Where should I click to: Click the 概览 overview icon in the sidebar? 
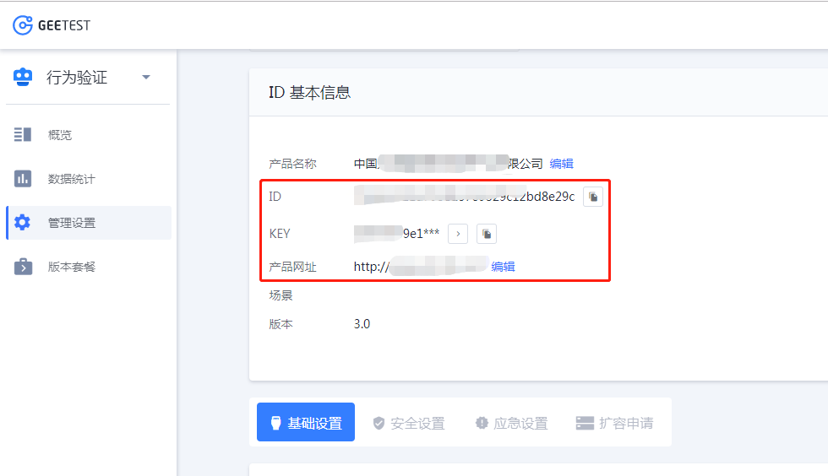[x=23, y=135]
